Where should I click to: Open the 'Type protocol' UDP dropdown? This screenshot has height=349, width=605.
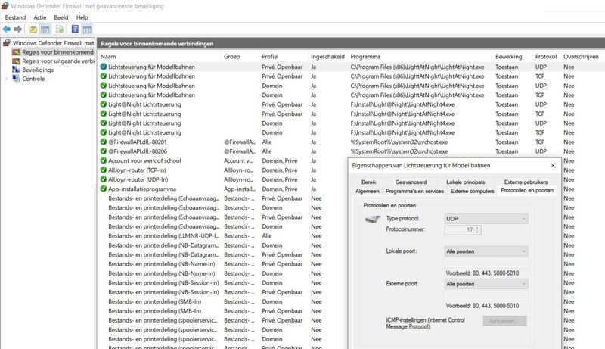(x=486, y=219)
